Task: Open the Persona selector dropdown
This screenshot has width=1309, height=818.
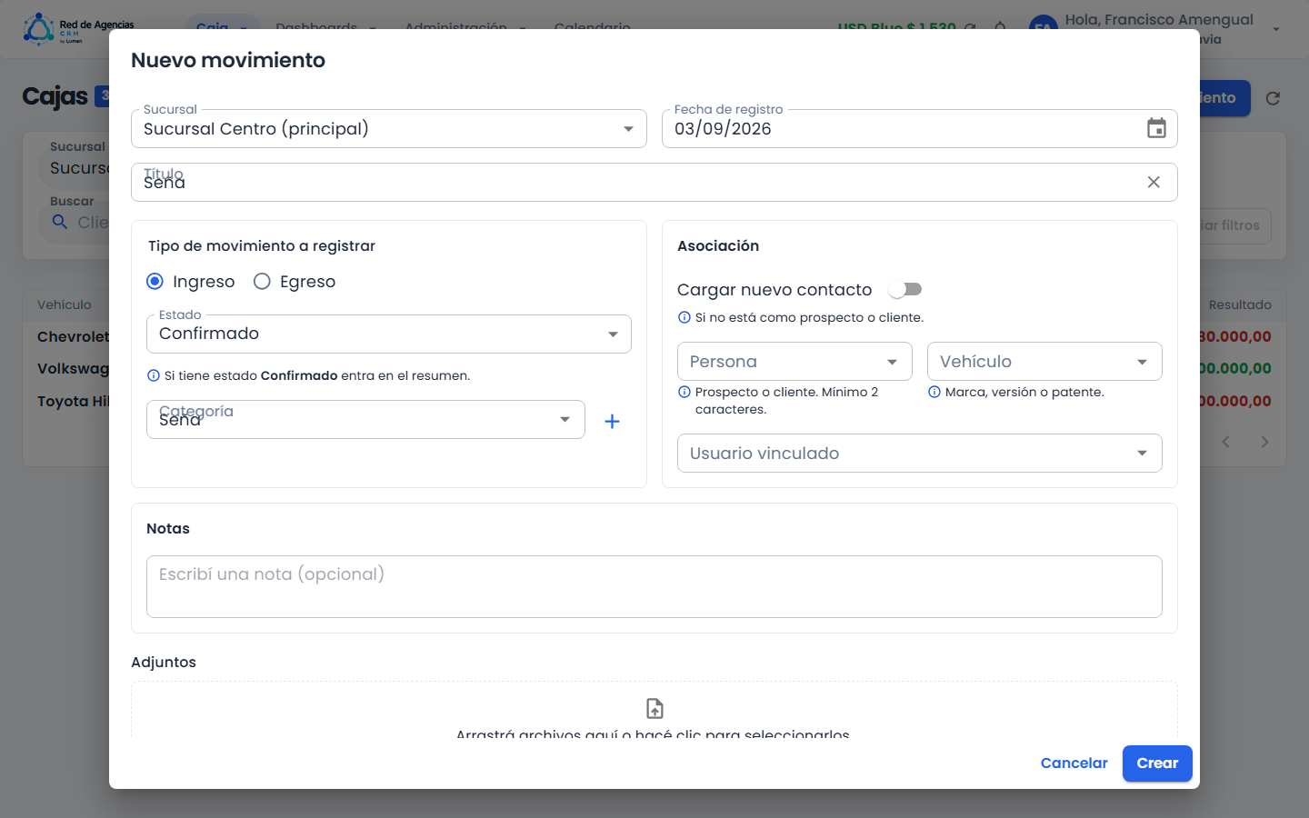Action: (x=794, y=361)
